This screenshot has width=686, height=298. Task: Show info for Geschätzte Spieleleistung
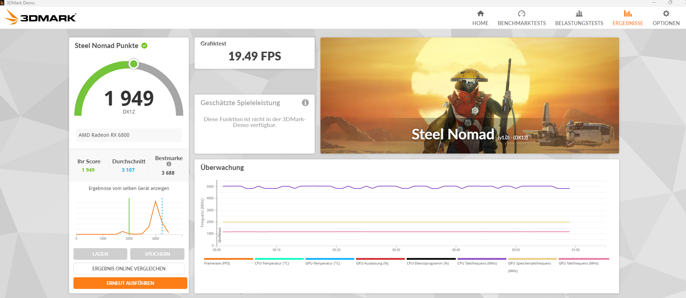[x=305, y=103]
